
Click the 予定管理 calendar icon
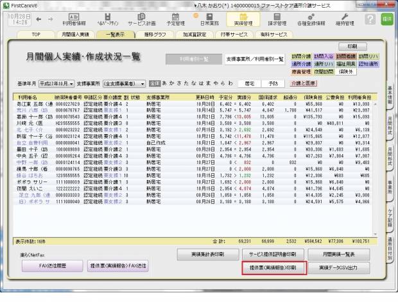(176, 18)
